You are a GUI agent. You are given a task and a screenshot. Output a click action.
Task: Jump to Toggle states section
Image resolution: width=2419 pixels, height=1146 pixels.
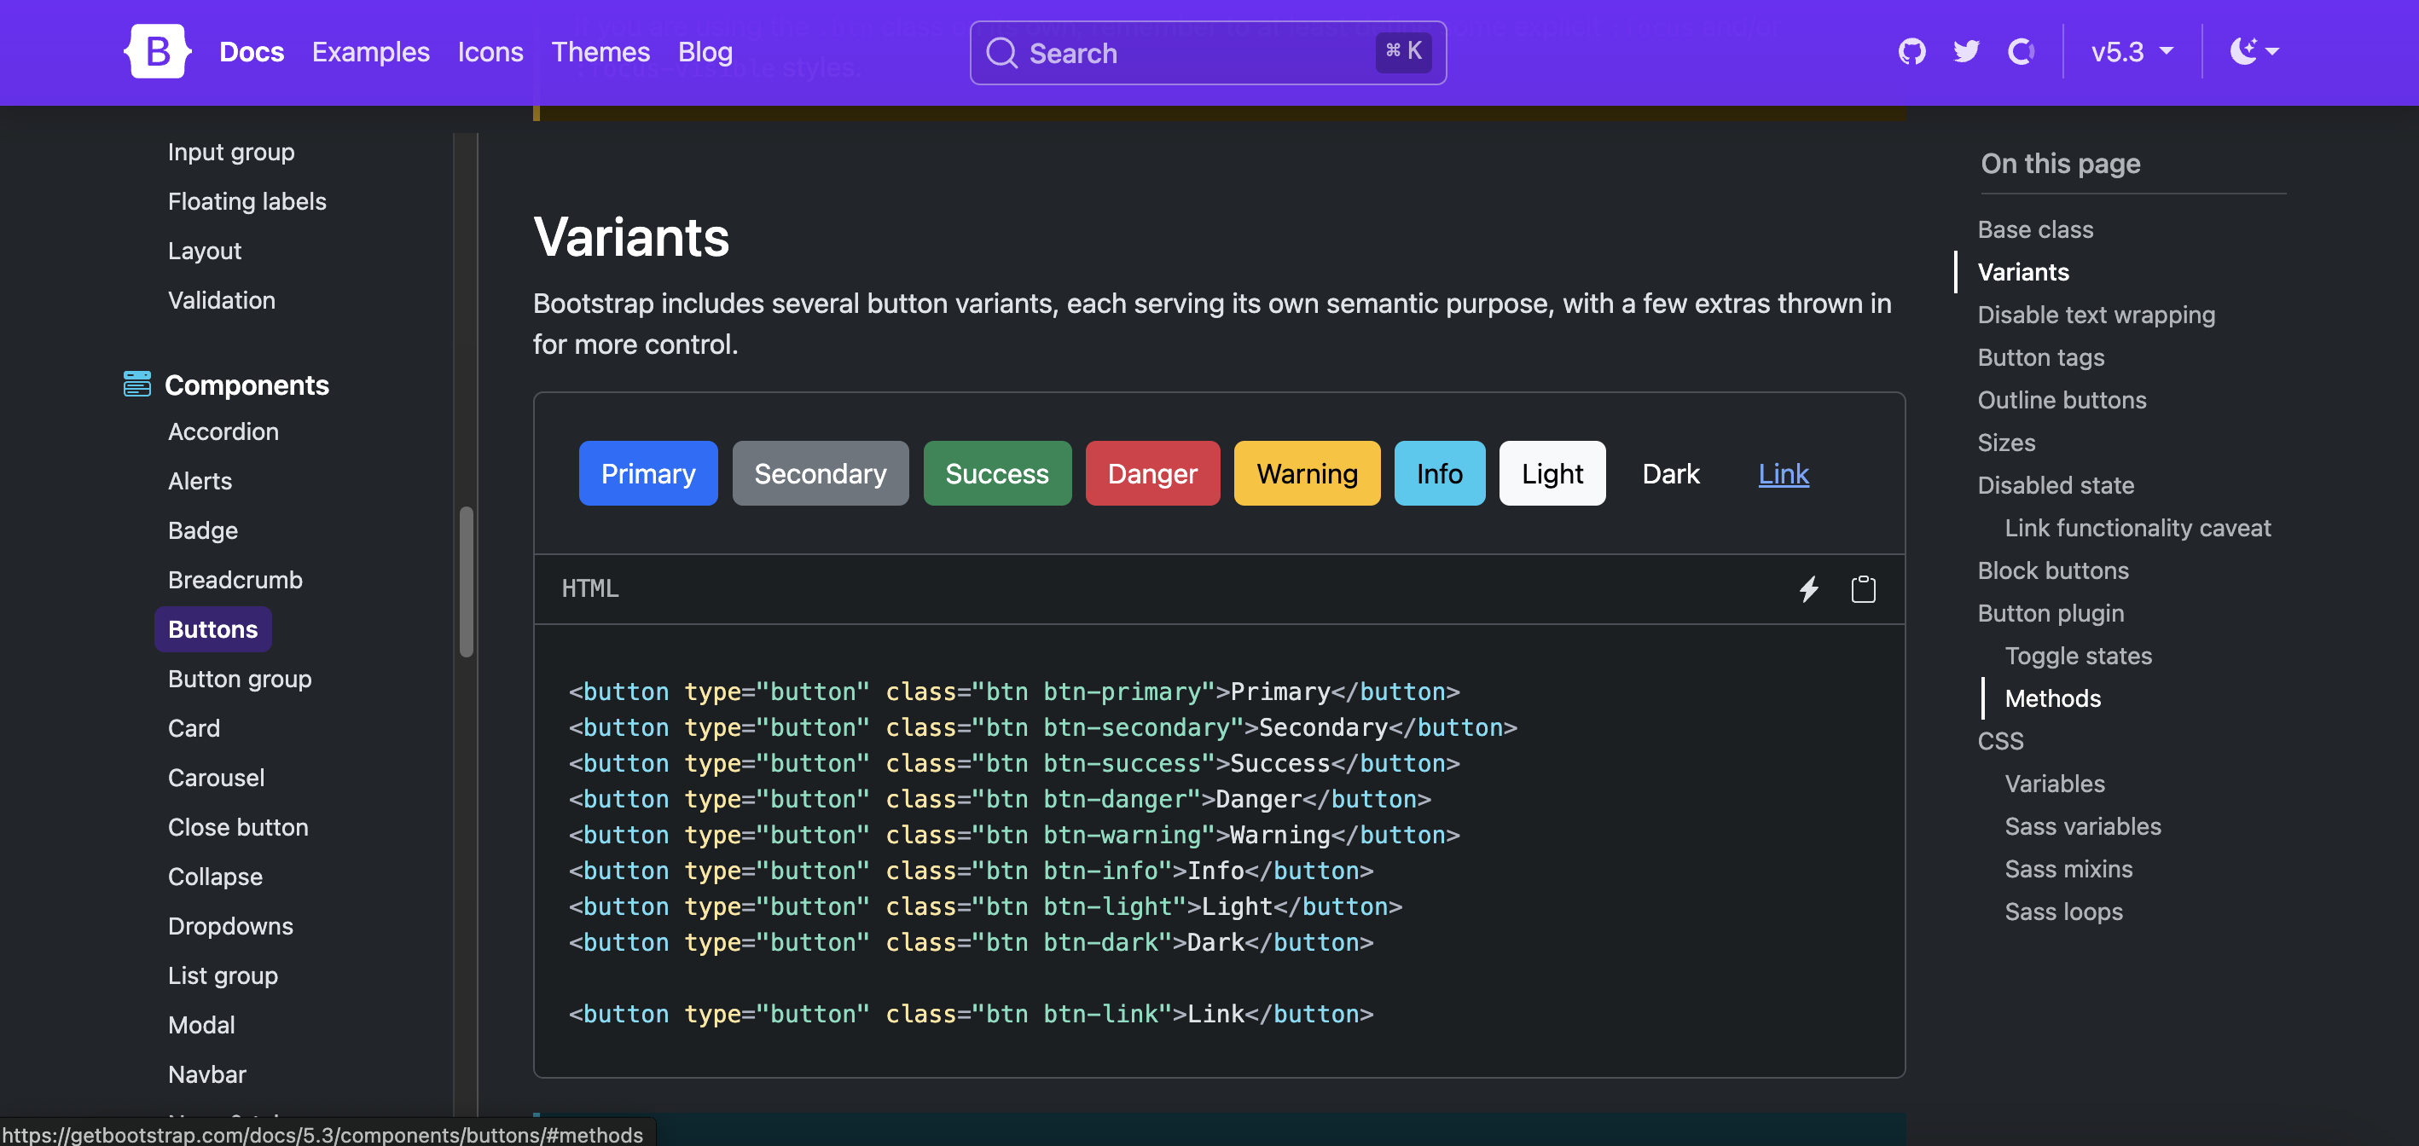click(2078, 655)
